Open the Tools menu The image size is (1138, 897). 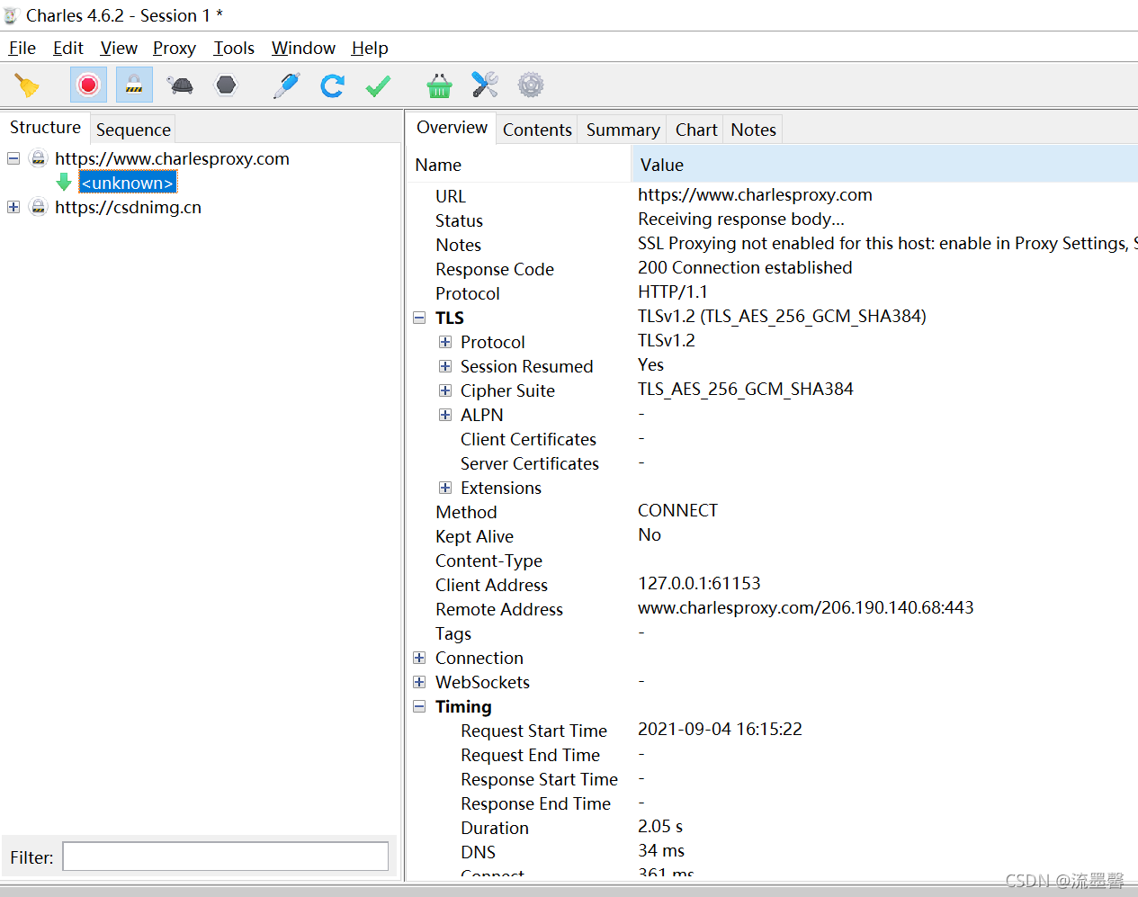click(x=234, y=48)
